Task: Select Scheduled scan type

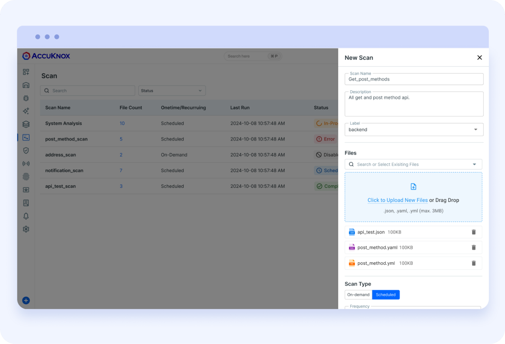Action: (386, 294)
